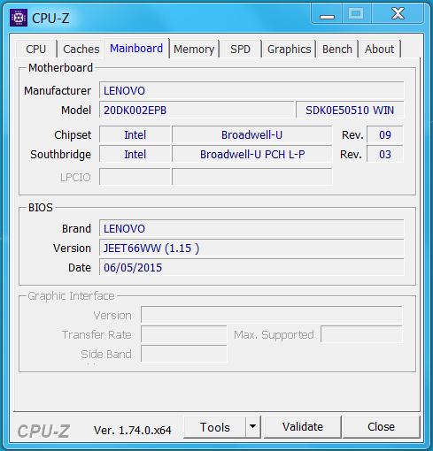Go to the SPD tab

[241, 49]
